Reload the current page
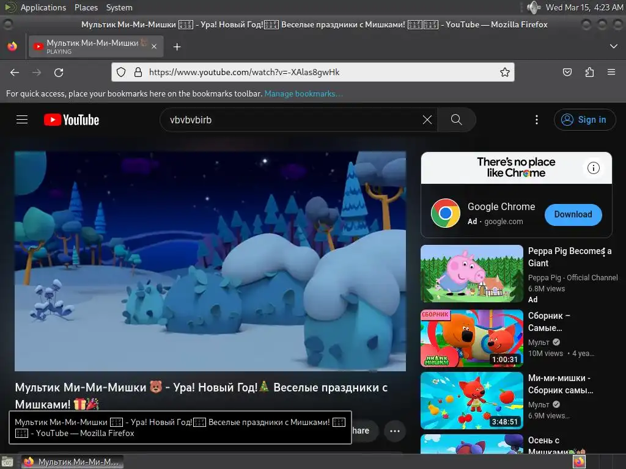This screenshot has width=626, height=469. (59, 72)
